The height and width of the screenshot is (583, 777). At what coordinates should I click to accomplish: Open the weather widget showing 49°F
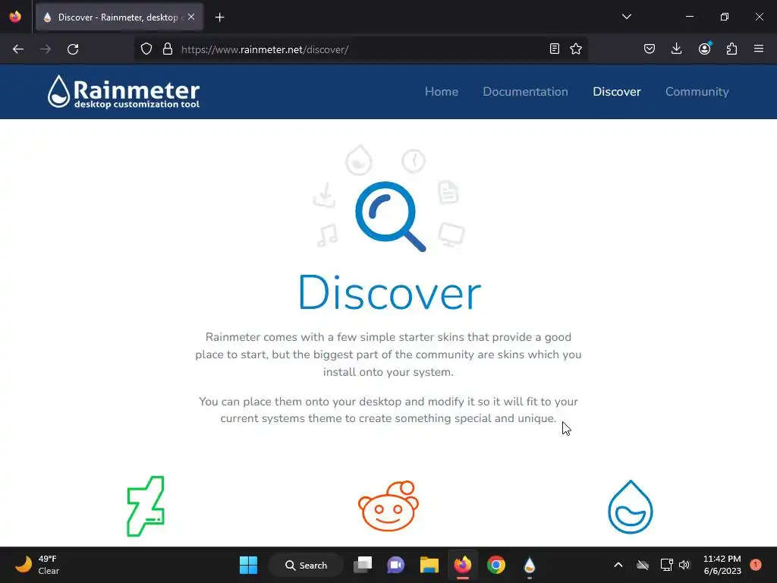(x=37, y=565)
